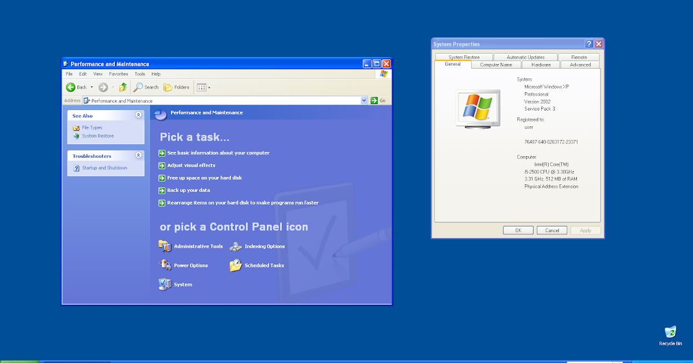Click the Service Pack 3 text
This screenshot has width=693, height=363.
coord(539,109)
